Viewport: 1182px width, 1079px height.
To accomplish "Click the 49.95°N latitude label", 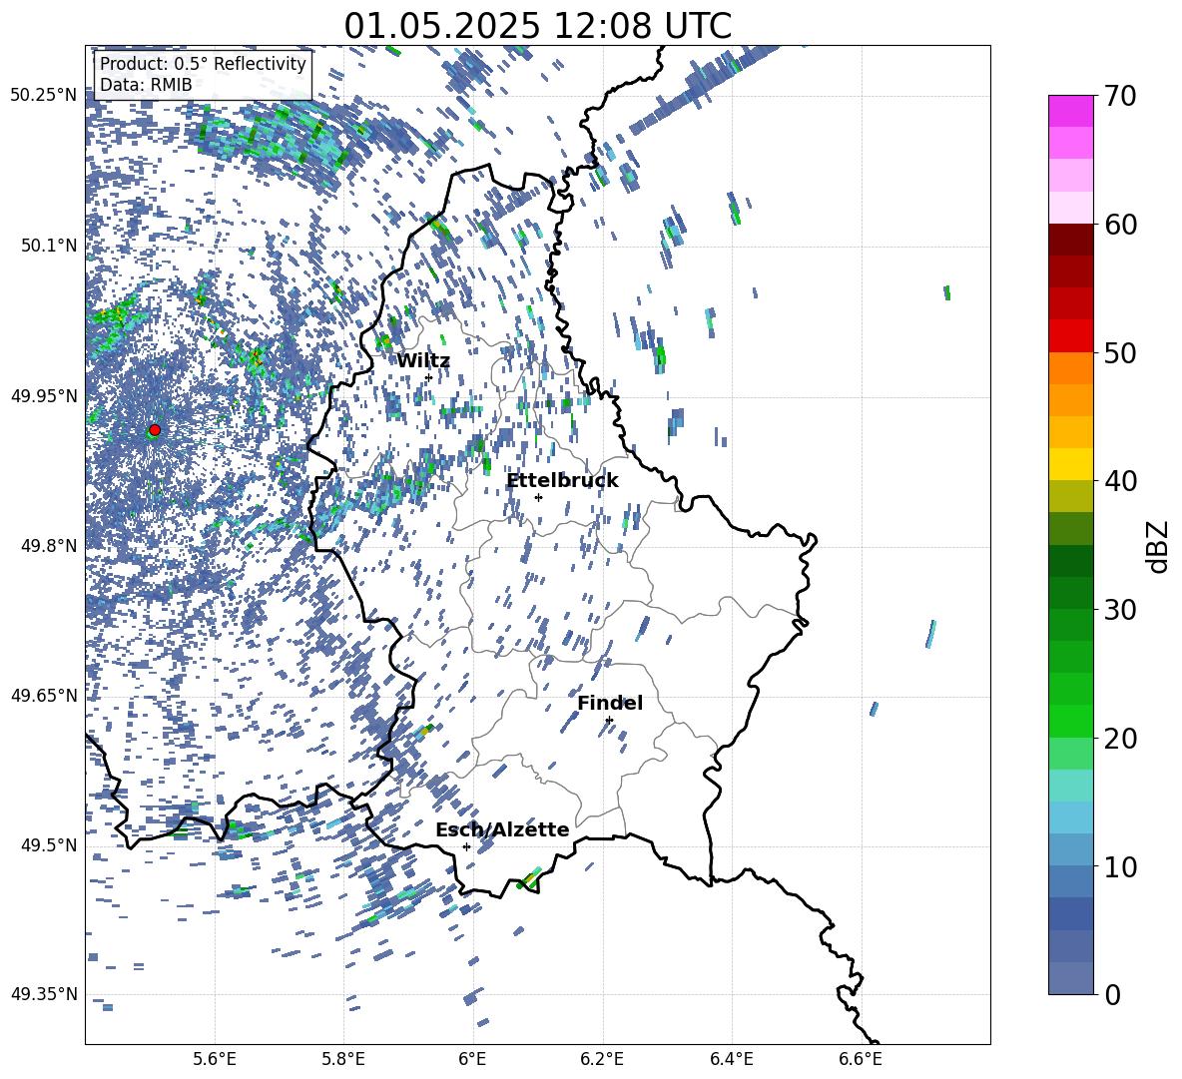I will (45, 396).
